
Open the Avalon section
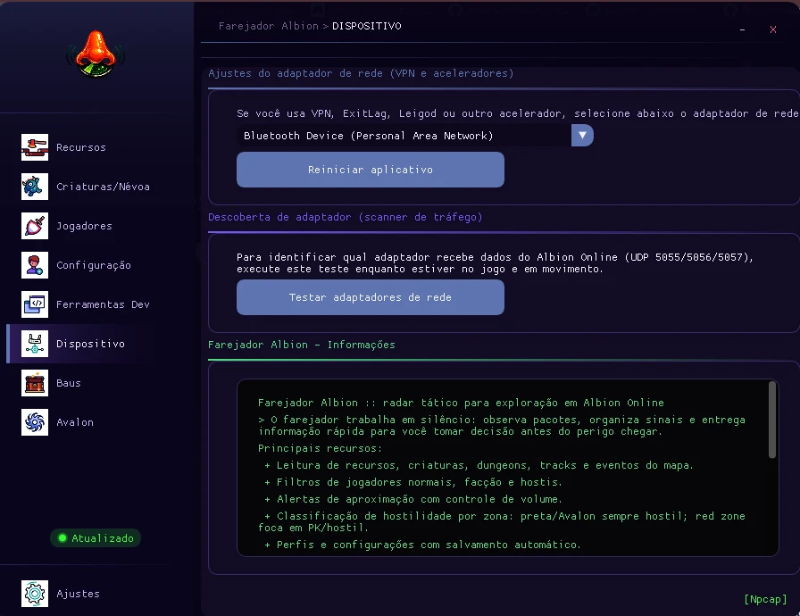point(74,422)
